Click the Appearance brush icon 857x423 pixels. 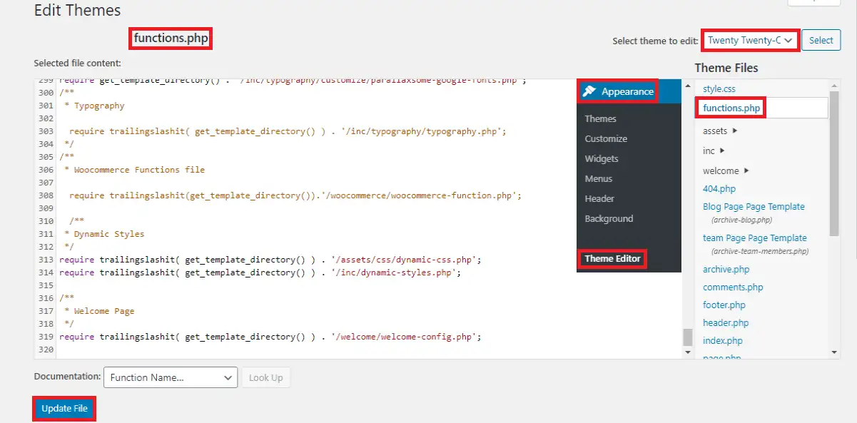pyautogui.click(x=589, y=91)
